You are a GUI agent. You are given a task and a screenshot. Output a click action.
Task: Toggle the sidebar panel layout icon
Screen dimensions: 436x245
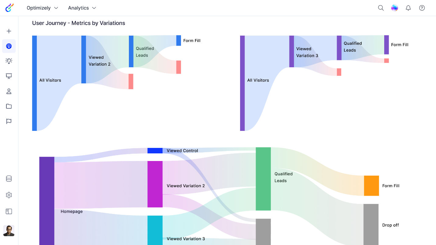pyautogui.click(x=9, y=211)
